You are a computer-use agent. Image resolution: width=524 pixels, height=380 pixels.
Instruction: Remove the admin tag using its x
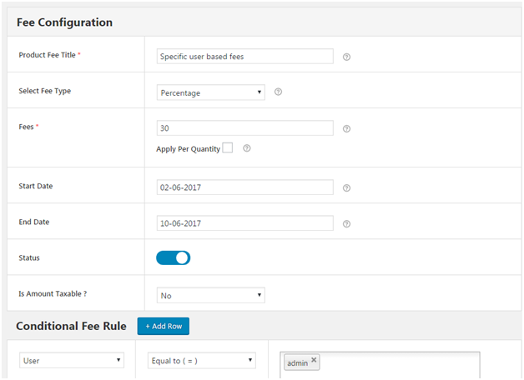[x=314, y=361]
